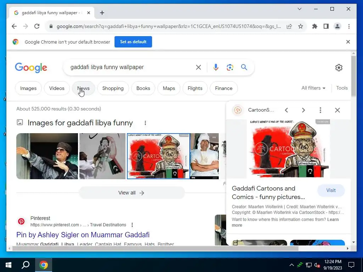Viewport: 363px width, 272px height.
Task: Go back with the browser back arrow
Action: click(x=14, y=26)
